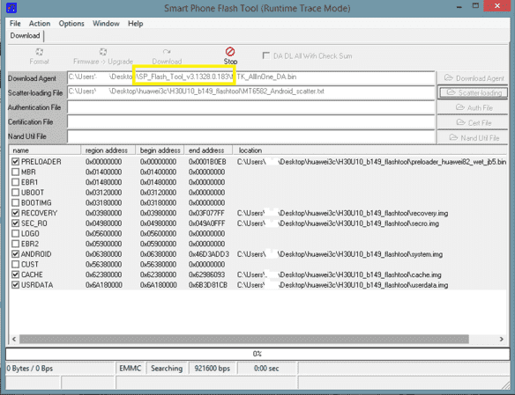The width and height of the screenshot is (515, 395).
Task: Close the Smart Phone Flash Tool window
Action: click(497, 5)
